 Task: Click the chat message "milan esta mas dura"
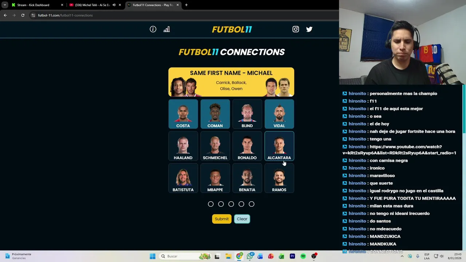pyautogui.click(x=391, y=206)
